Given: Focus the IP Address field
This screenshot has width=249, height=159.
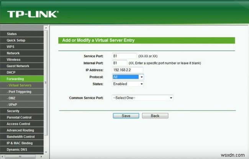Looking at the screenshot, I should [128, 70].
